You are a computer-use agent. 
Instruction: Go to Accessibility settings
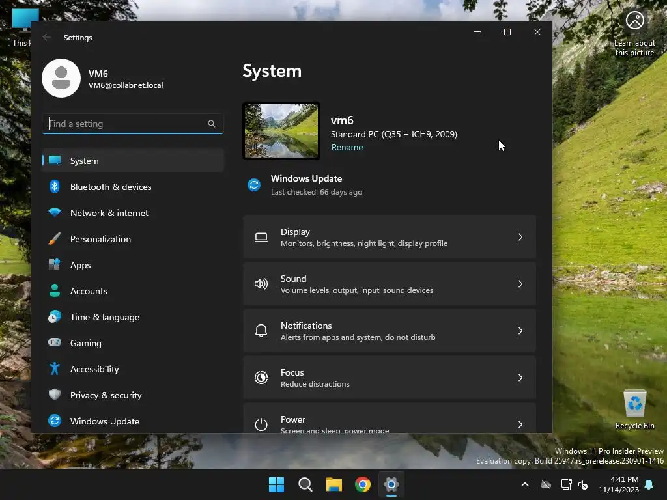coord(133,369)
